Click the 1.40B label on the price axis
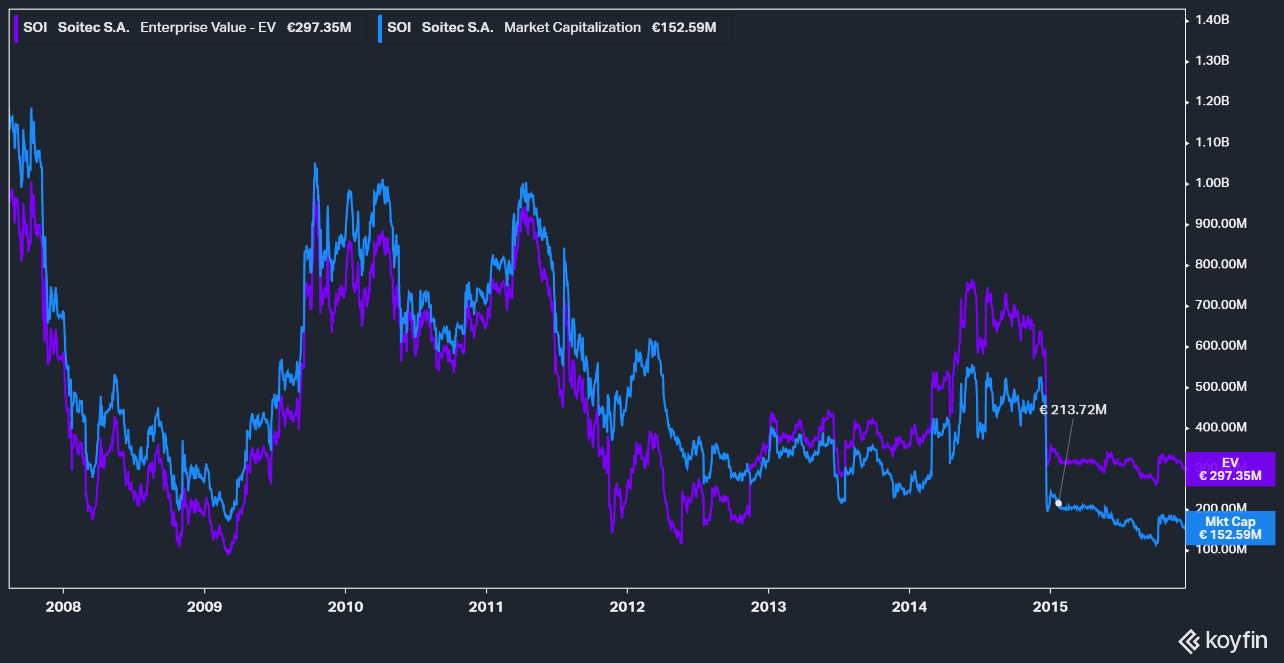This screenshot has width=1284, height=663. pos(1212,20)
